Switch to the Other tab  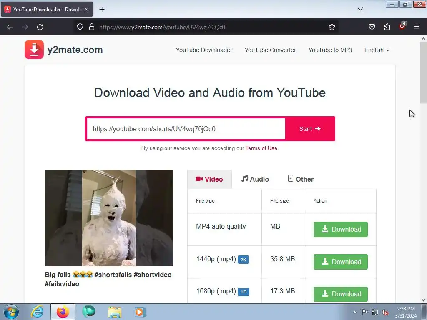(x=301, y=179)
